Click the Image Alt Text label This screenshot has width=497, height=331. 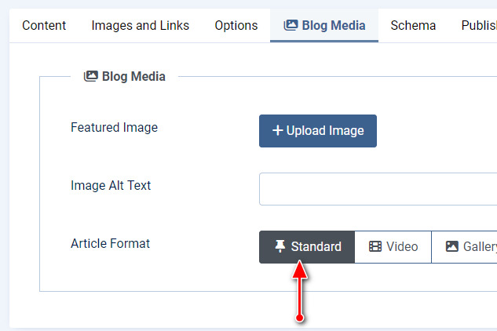coord(111,186)
